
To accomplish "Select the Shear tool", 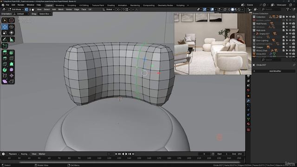I will pos(5,82).
